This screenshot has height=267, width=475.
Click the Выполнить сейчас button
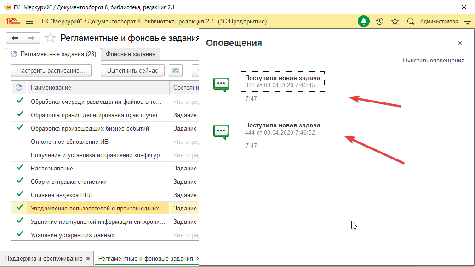[133, 70]
